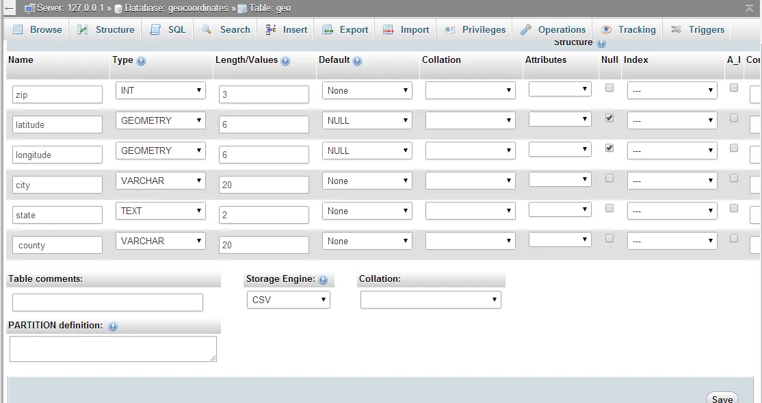
Task: Click the Triggers tab icon
Action: [x=676, y=29]
